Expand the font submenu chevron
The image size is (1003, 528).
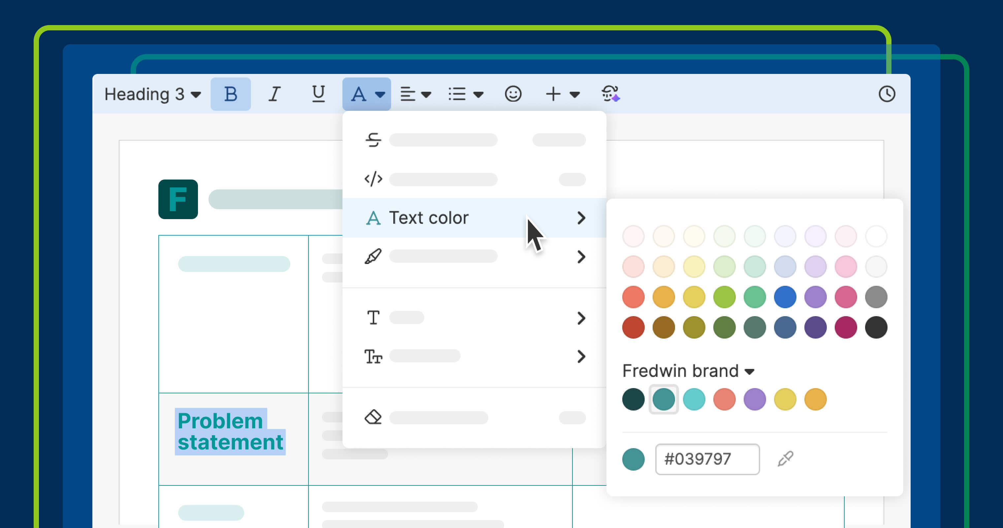[581, 318]
